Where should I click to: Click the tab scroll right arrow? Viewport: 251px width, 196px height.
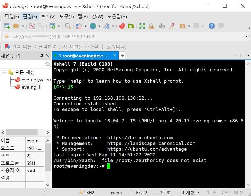coord(241,55)
